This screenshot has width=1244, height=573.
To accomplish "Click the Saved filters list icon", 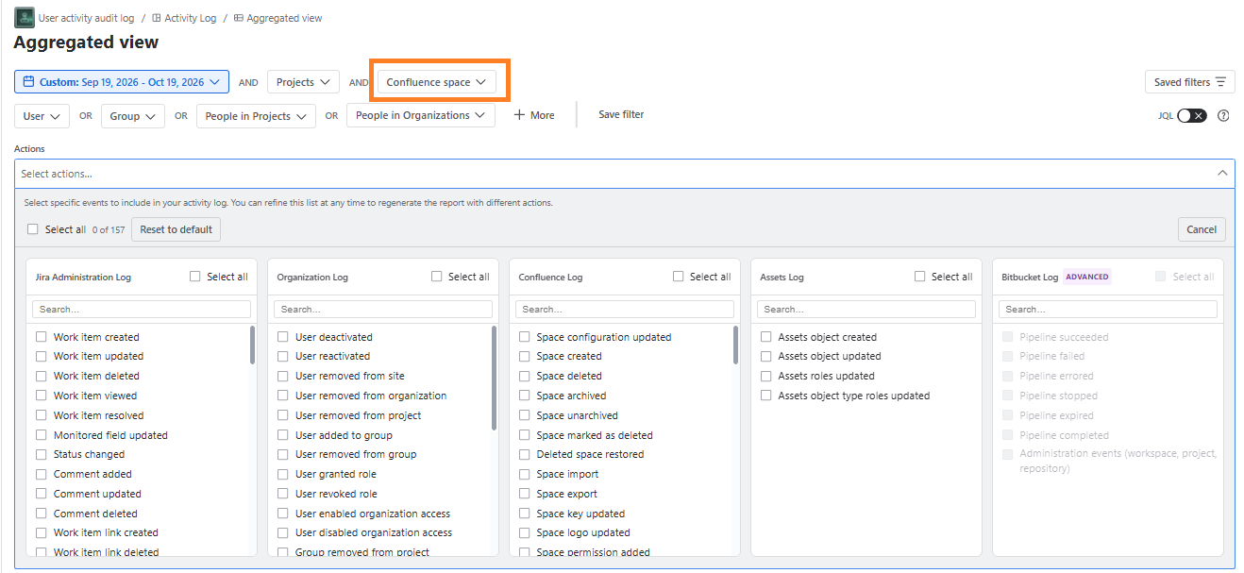I will pyautogui.click(x=1220, y=82).
